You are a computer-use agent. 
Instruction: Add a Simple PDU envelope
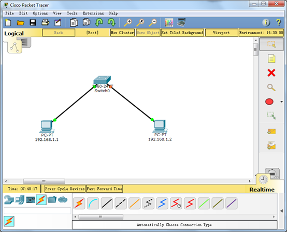pos(271,131)
